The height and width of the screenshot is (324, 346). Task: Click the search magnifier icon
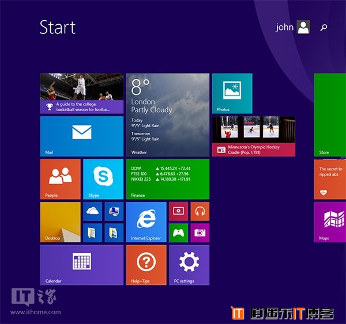click(x=324, y=27)
